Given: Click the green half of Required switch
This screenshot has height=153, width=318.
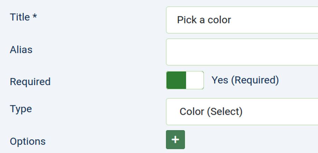Looking at the screenshot, I should pos(176,80).
